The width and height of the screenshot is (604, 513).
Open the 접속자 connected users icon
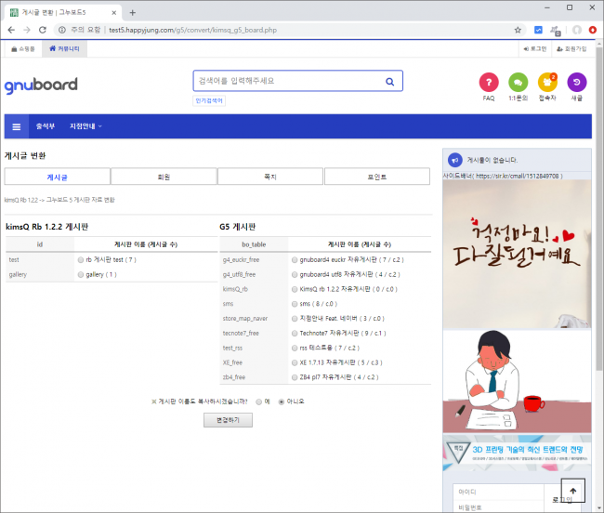point(547,82)
